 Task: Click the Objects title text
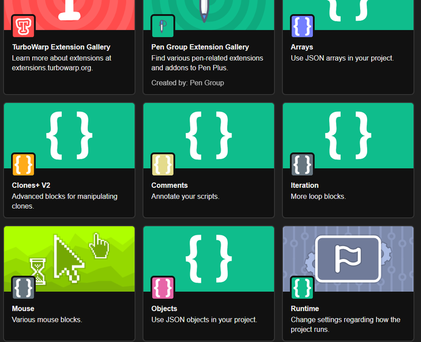(164, 308)
